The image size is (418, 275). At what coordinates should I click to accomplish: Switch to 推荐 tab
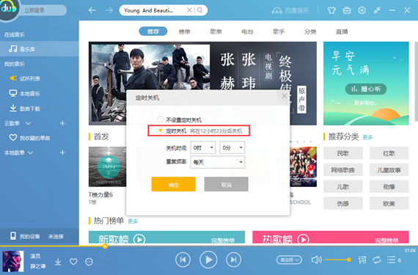click(153, 32)
